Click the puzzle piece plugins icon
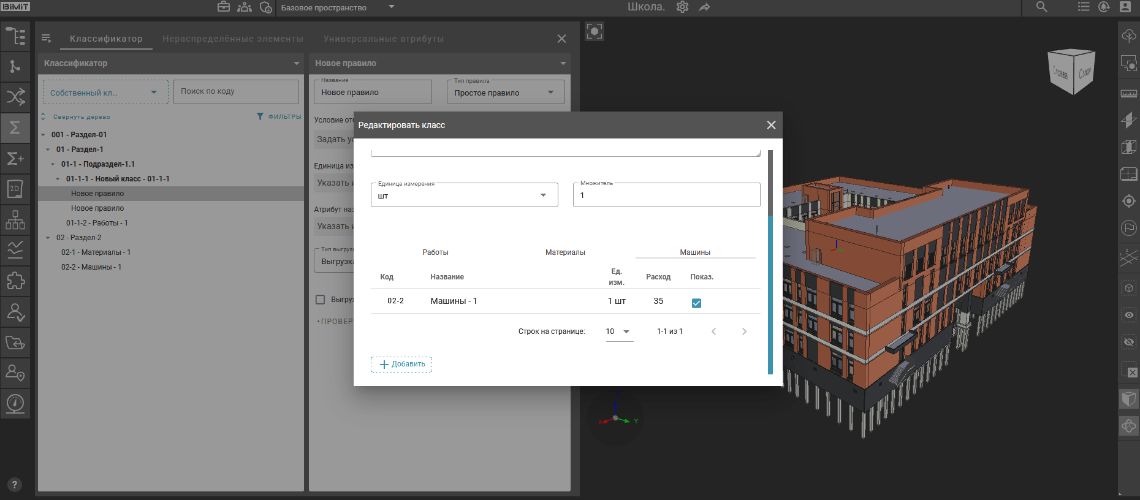The height and width of the screenshot is (500, 1140). 15,281
